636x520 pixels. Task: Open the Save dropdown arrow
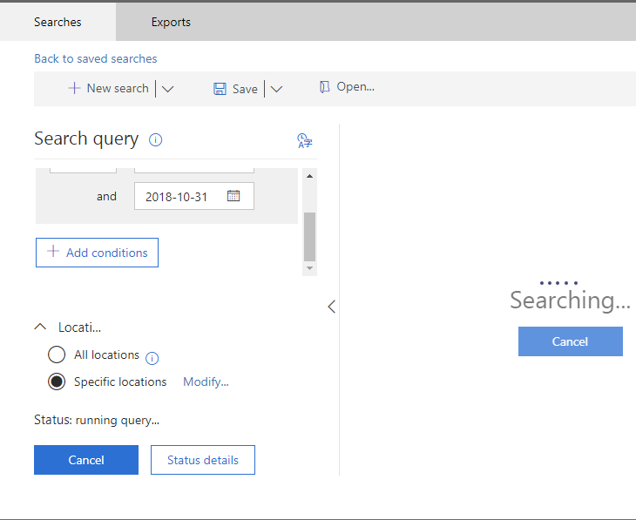coord(276,89)
